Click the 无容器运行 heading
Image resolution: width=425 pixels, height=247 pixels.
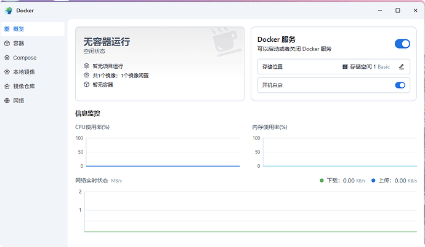[x=107, y=42]
